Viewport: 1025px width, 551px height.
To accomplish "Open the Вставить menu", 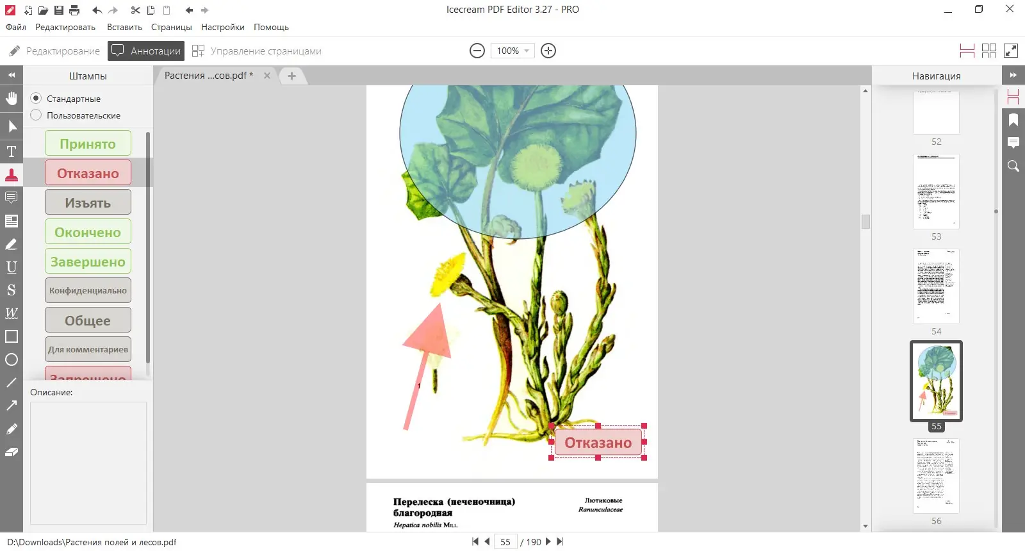I will [124, 27].
